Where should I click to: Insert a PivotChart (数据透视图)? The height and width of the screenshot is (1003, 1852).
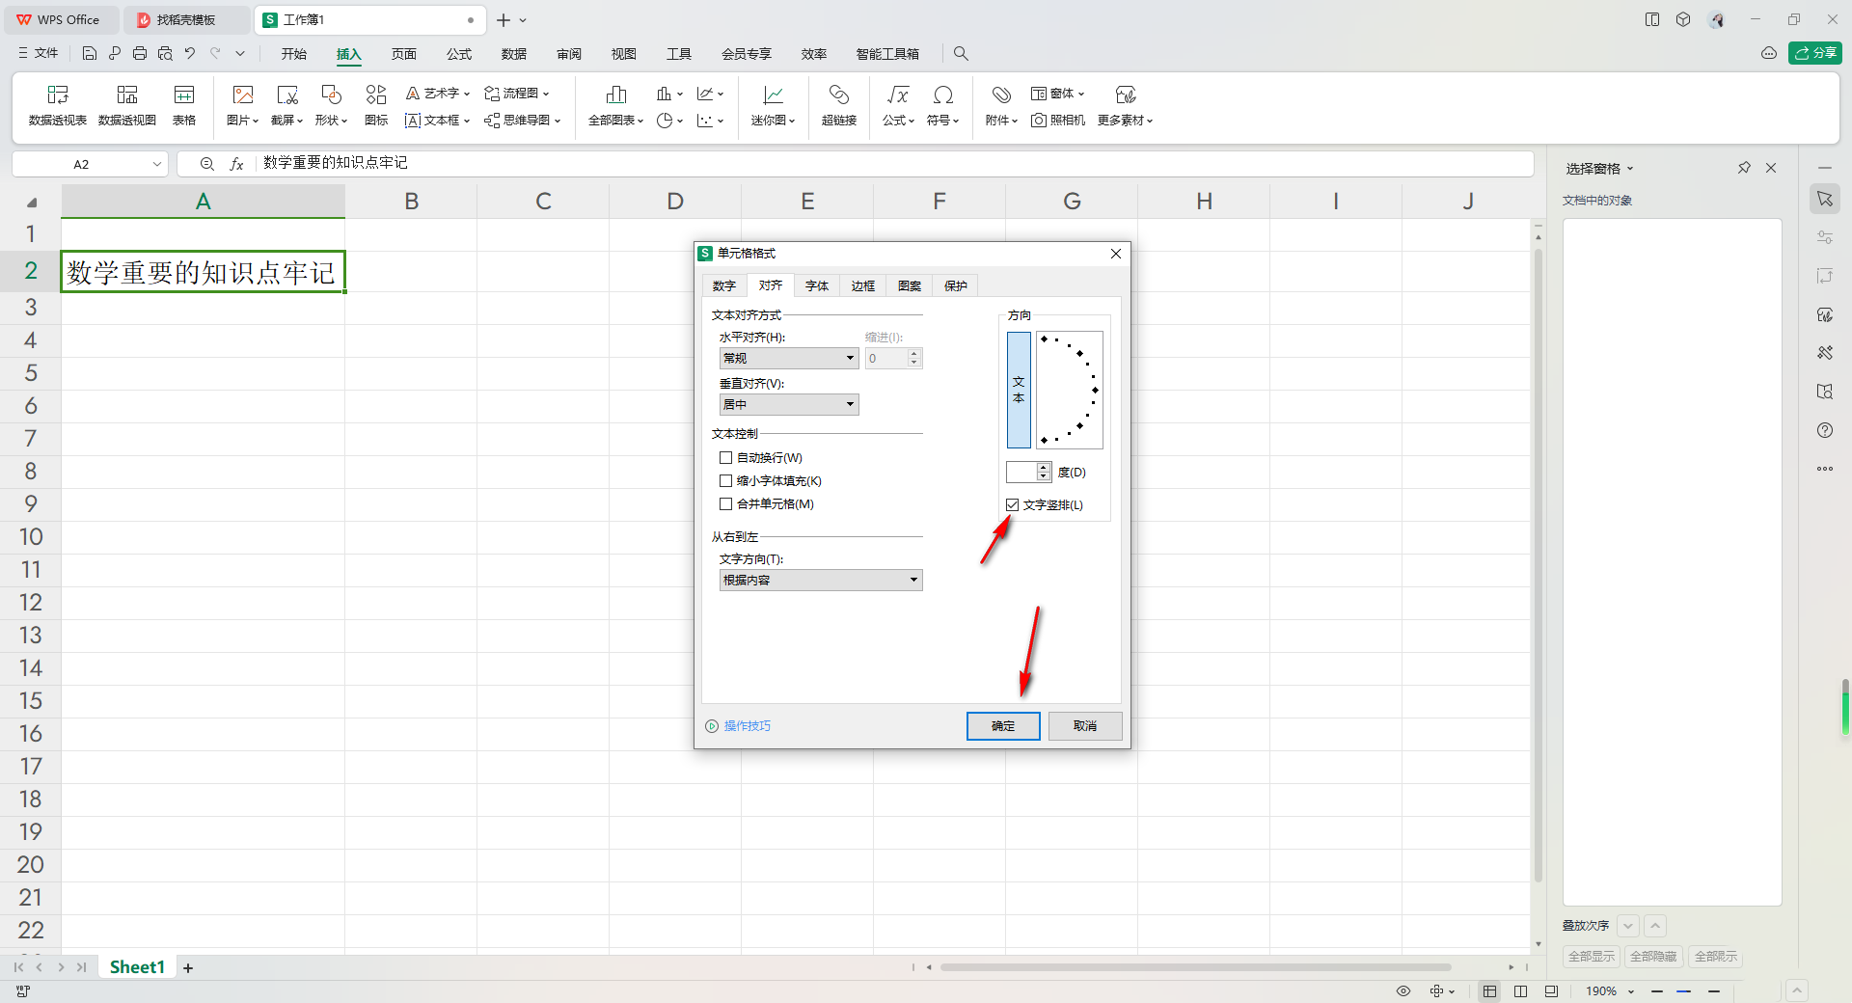[x=127, y=105]
